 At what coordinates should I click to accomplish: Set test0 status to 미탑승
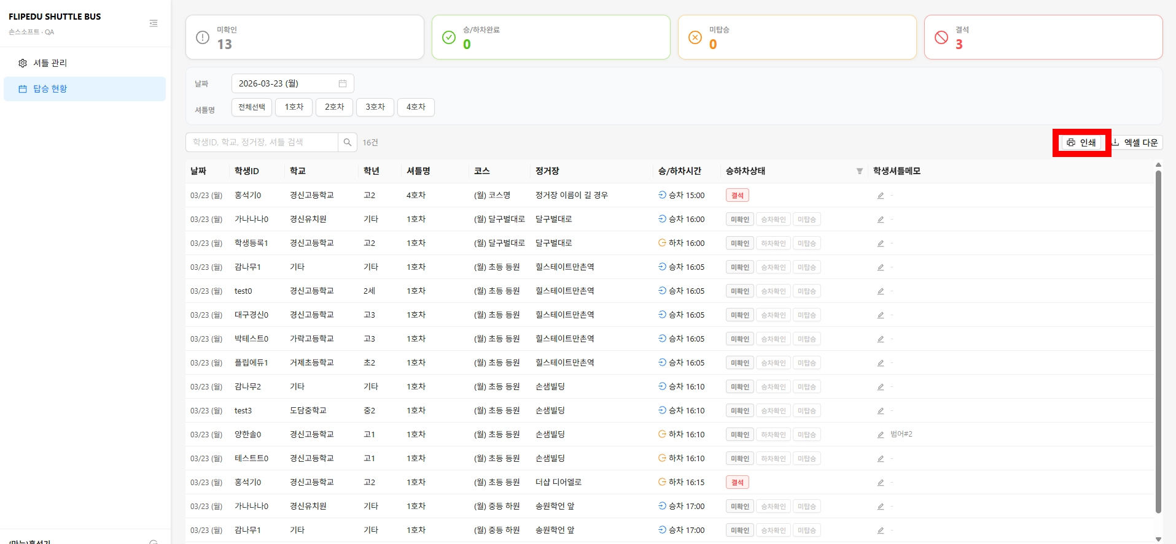tap(806, 291)
